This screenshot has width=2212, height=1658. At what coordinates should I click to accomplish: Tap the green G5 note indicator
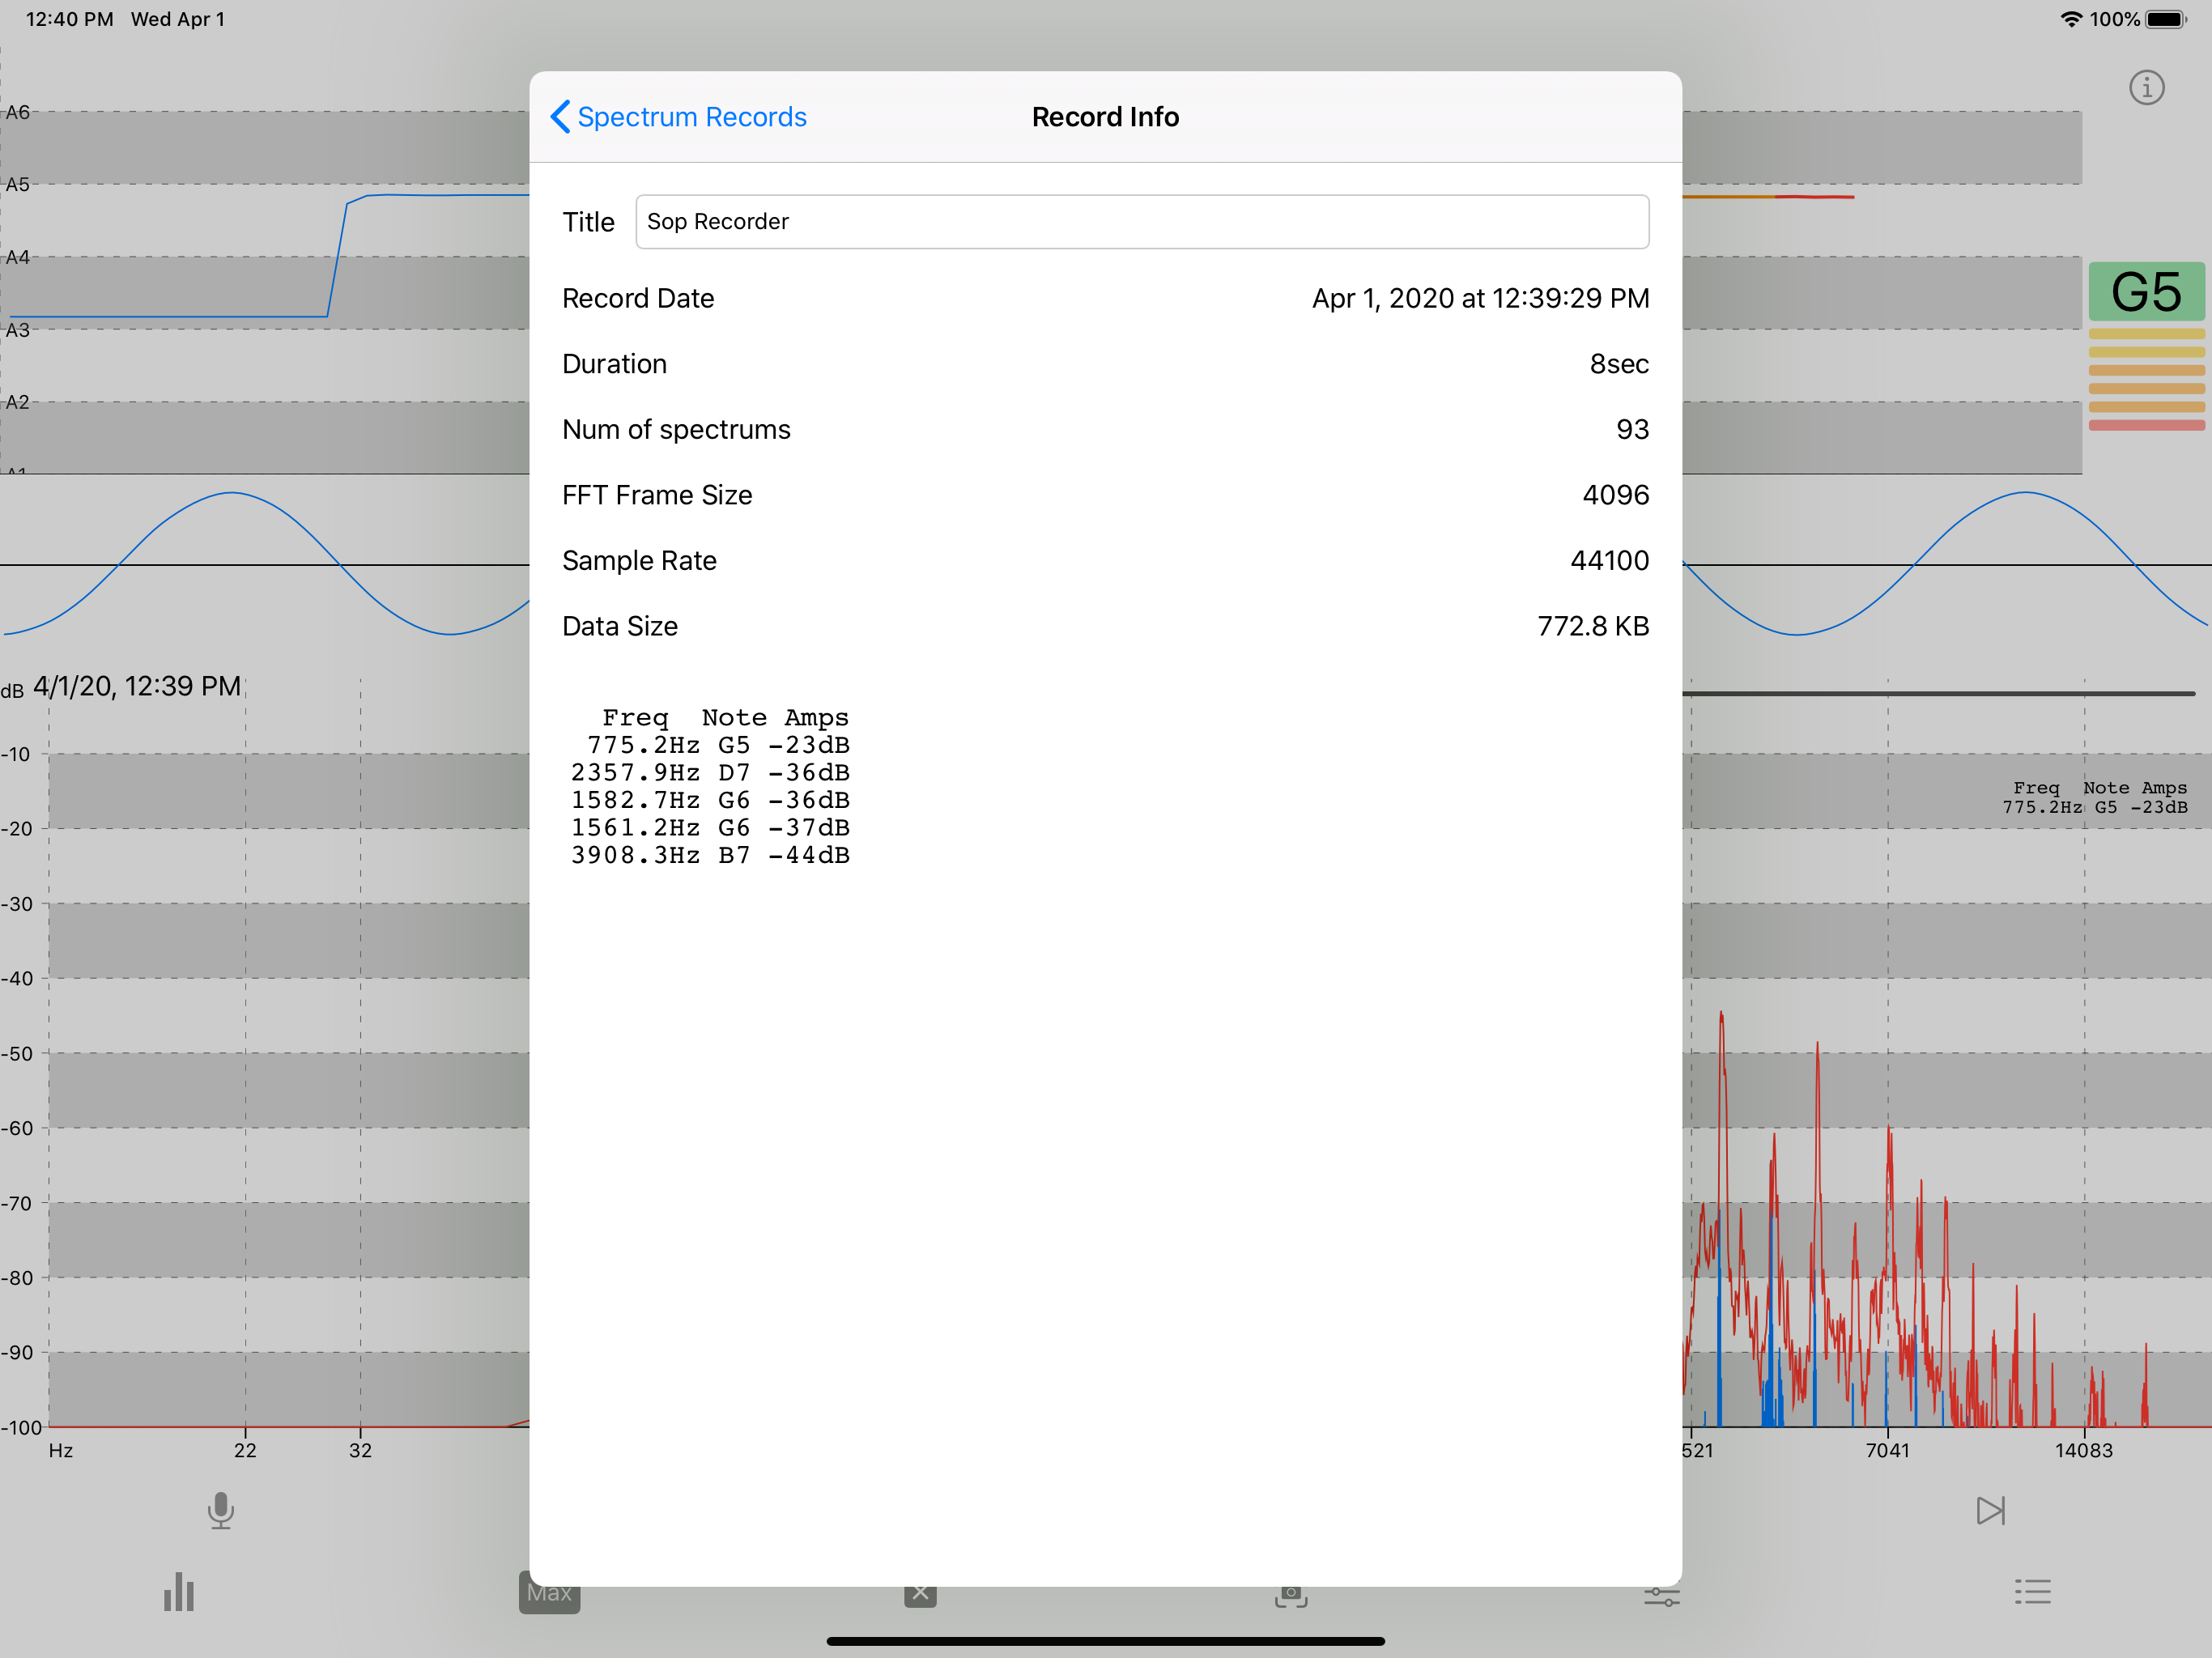pos(2146,292)
